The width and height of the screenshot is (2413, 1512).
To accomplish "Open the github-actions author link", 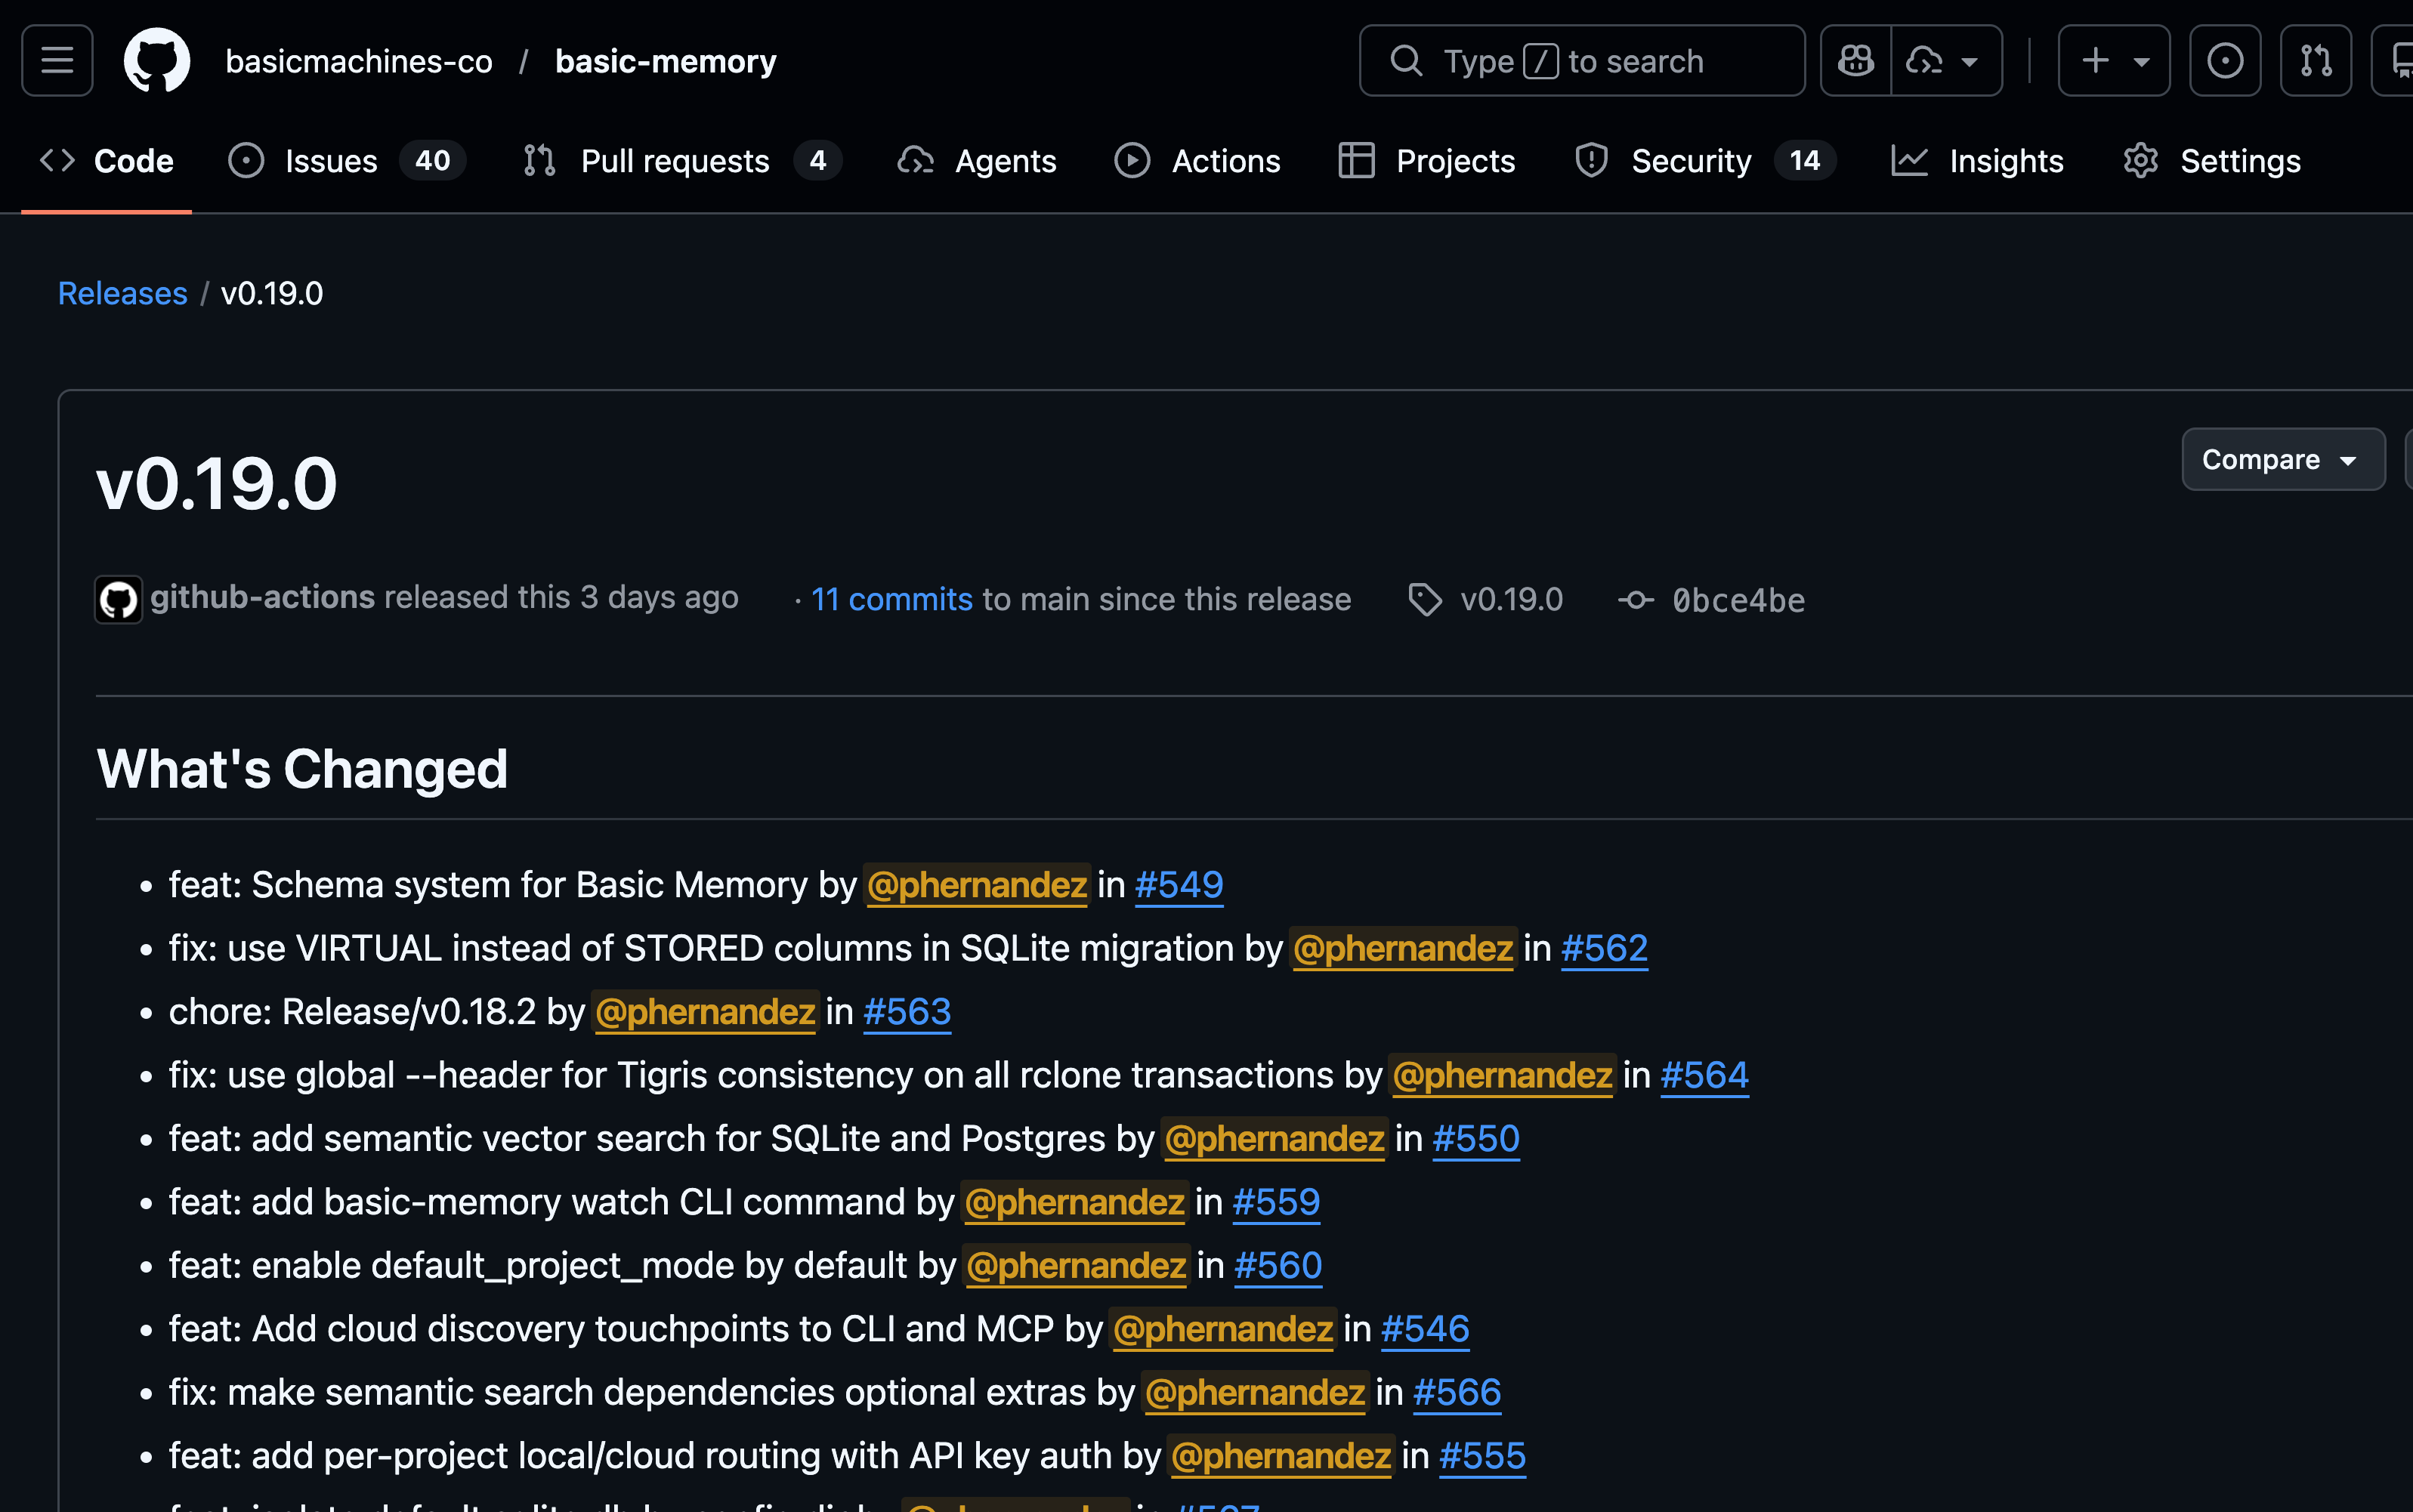I will click(262, 597).
